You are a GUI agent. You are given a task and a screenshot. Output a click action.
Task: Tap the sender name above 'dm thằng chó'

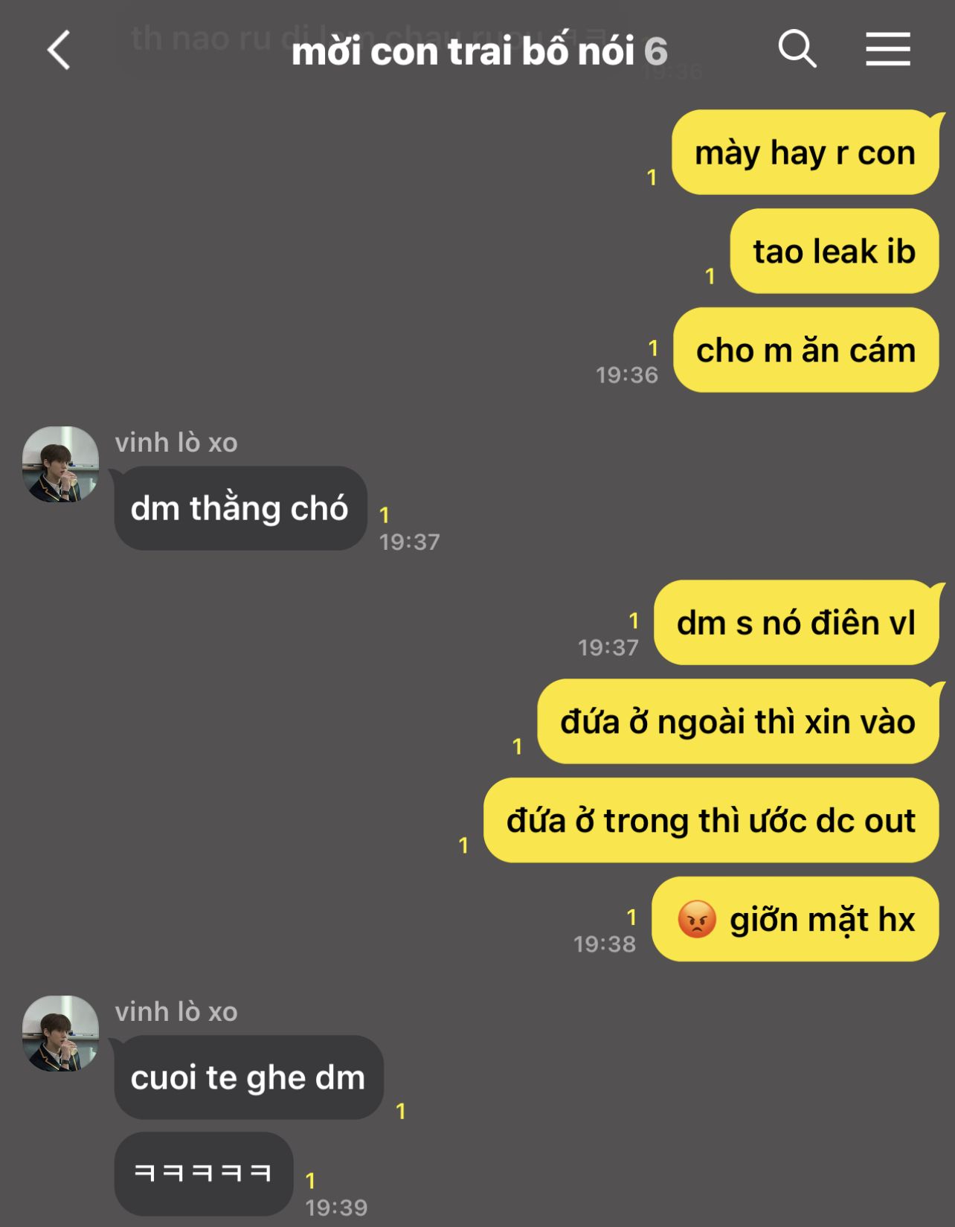pos(176,443)
